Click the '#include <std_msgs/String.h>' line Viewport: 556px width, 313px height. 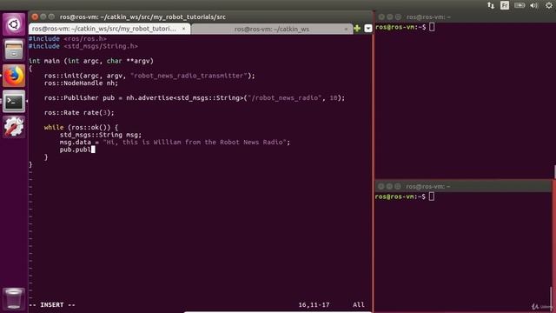tap(83, 46)
